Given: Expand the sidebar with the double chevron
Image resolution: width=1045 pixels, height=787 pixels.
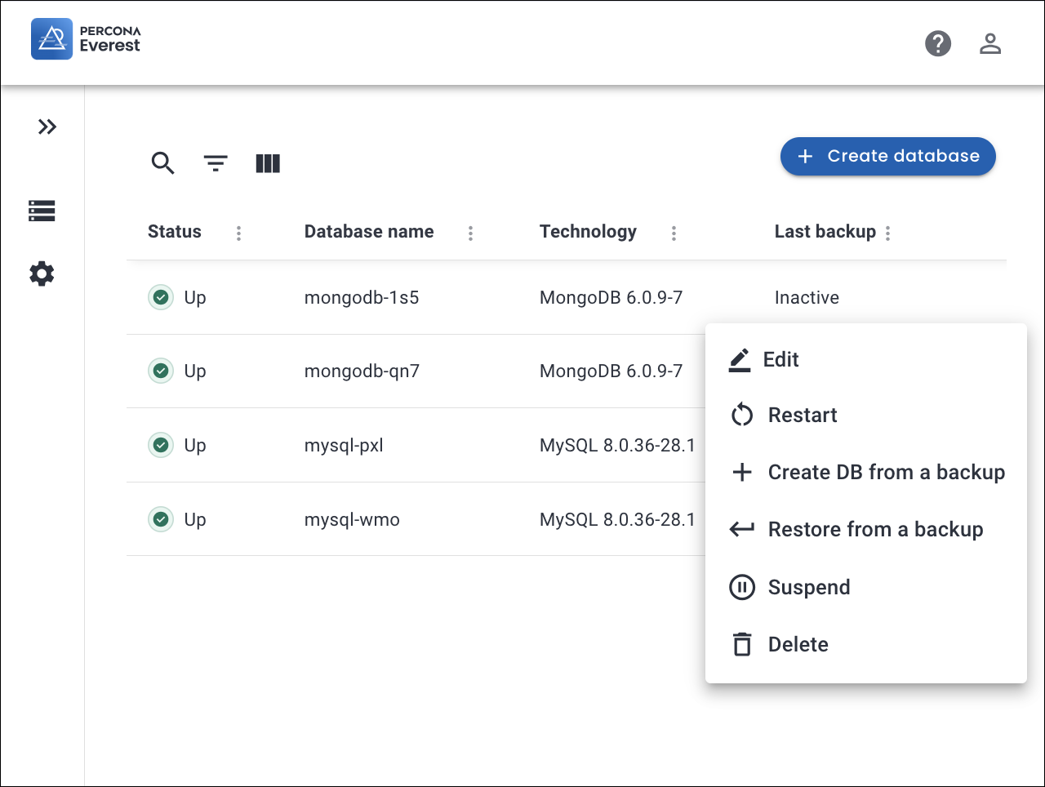Looking at the screenshot, I should [47, 127].
